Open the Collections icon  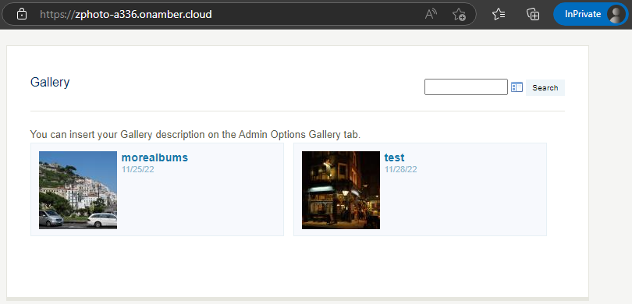tap(533, 15)
